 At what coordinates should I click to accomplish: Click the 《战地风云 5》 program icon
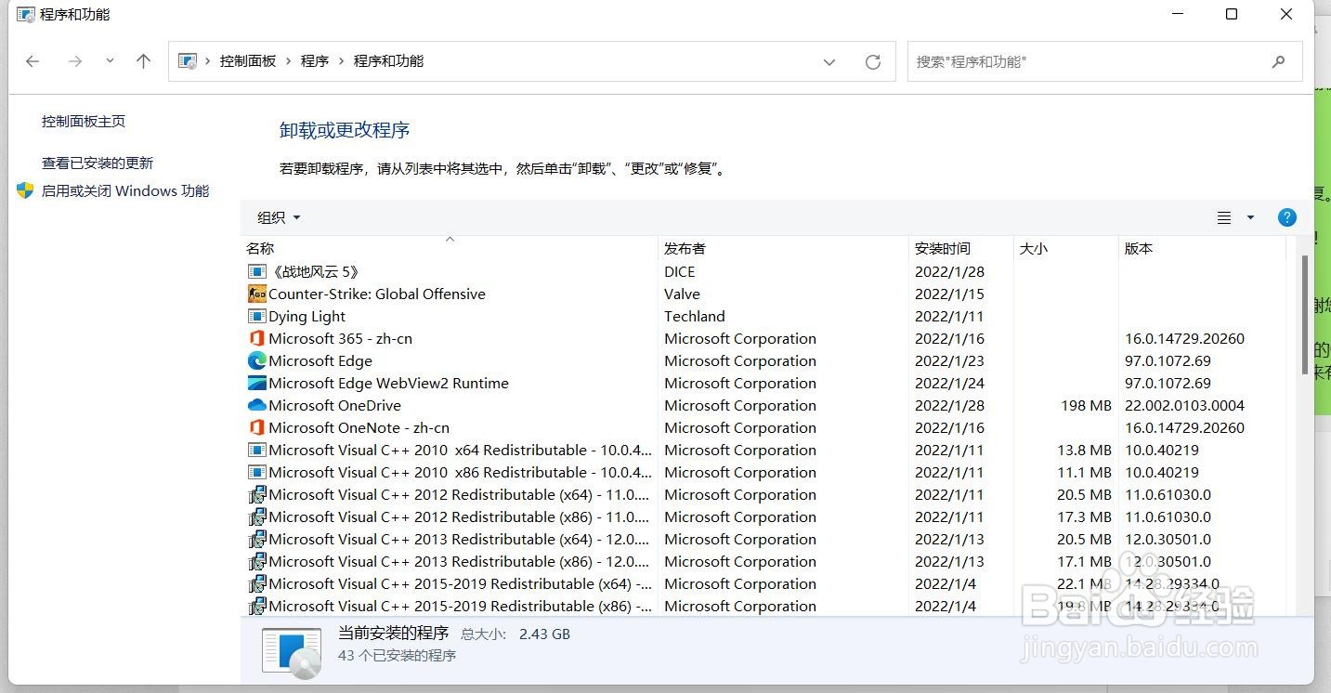pos(257,272)
